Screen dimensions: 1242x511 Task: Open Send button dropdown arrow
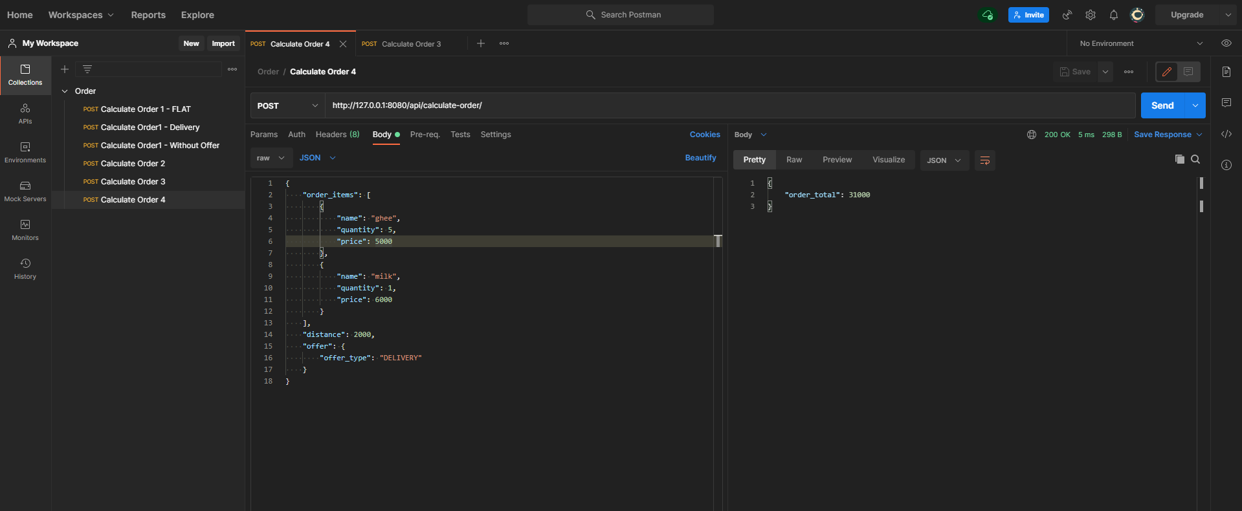pyautogui.click(x=1195, y=105)
